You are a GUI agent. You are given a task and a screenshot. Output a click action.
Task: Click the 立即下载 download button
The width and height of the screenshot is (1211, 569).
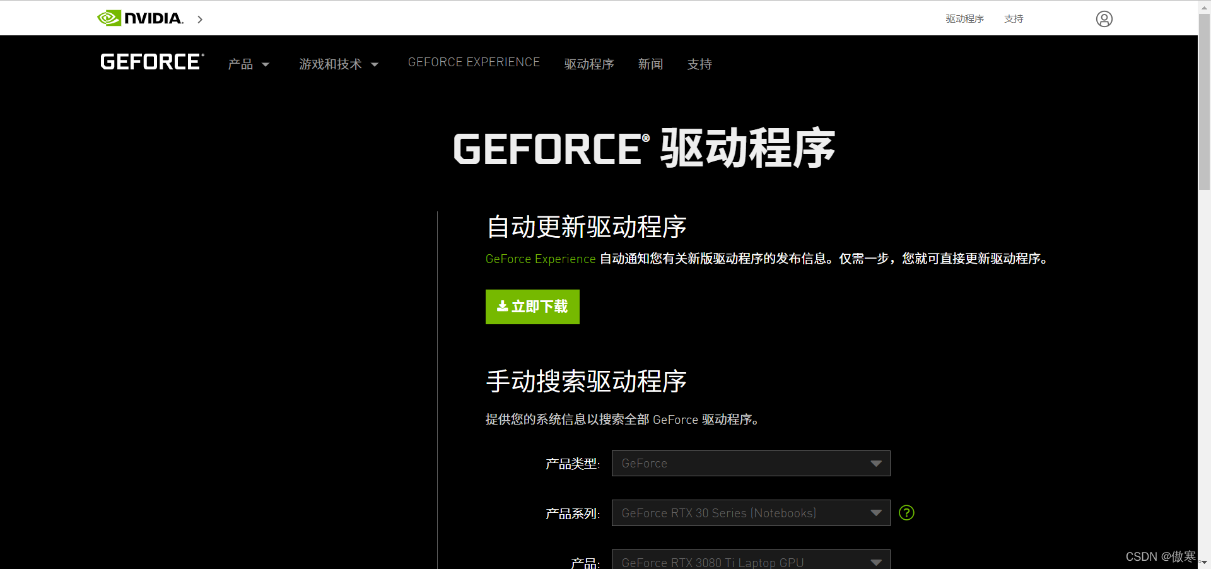tap(532, 307)
